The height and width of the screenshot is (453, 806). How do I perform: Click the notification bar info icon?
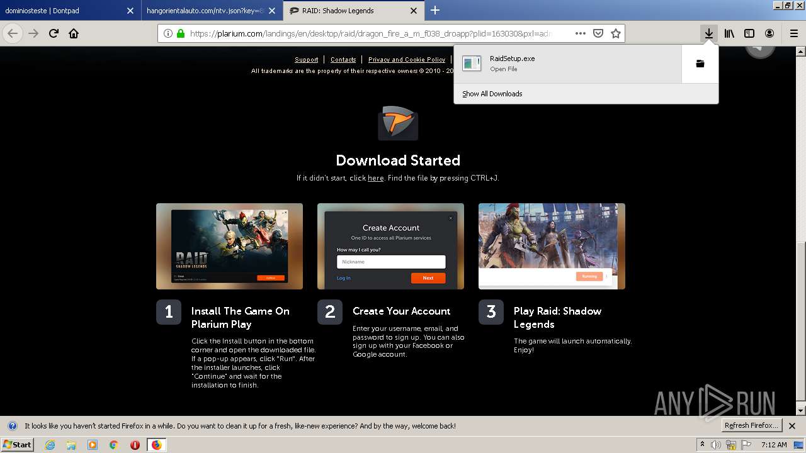point(12,426)
